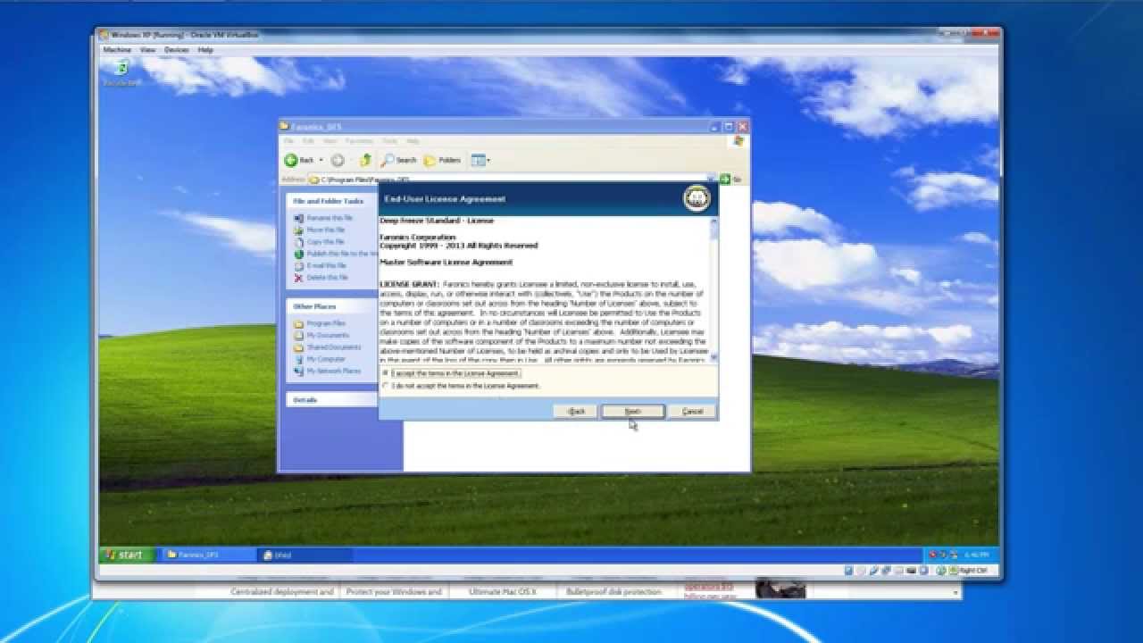This screenshot has width=1143, height=643.
Task: Open the File menu in Explorer
Action: 289,141
